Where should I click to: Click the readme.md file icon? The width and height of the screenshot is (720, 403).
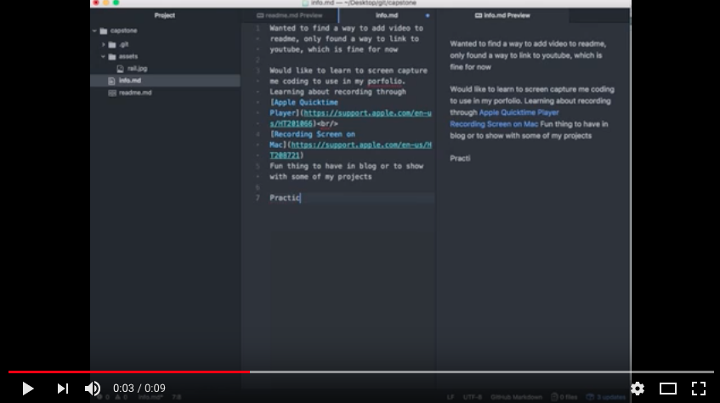pyautogui.click(x=111, y=93)
